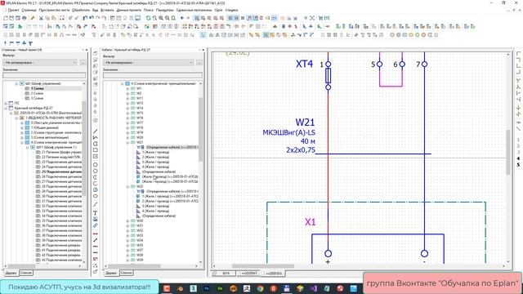Image resolution: width=523 pixels, height=294 pixels.
Task: Select the W34 cable row
Action: click(x=140, y=240)
